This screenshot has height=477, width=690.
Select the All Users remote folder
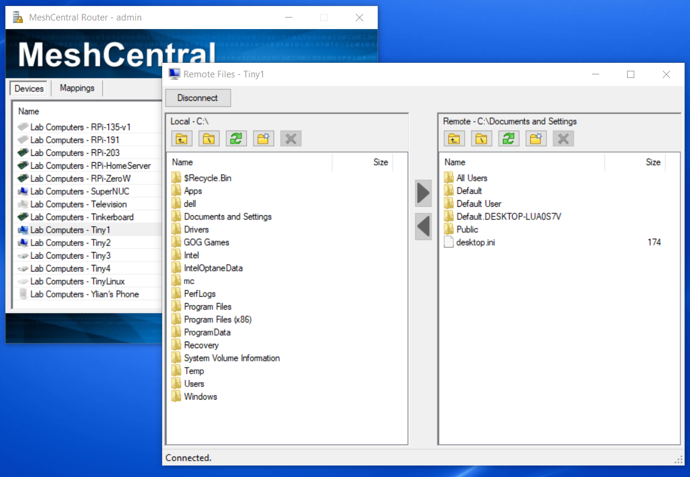466,178
